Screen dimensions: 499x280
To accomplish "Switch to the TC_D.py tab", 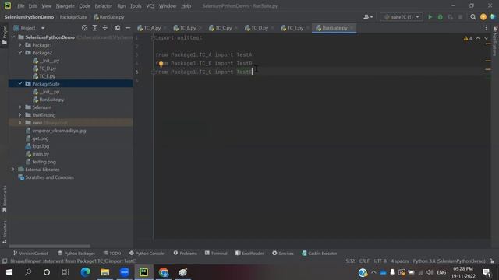I will pyautogui.click(x=260, y=28).
